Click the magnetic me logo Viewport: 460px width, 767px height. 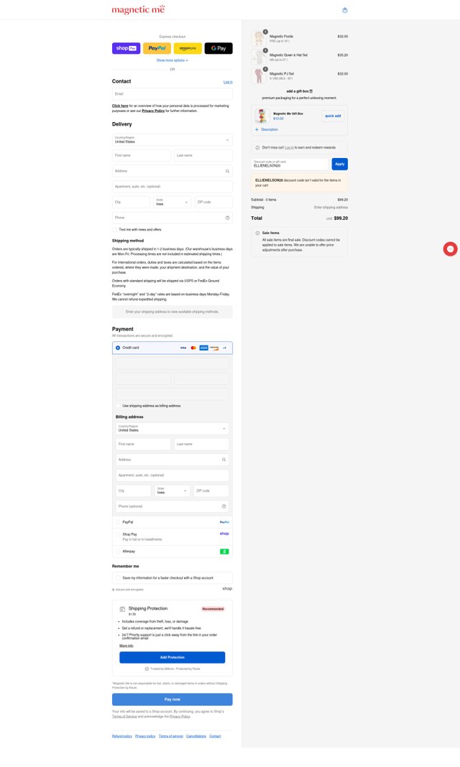[x=138, y=9]
